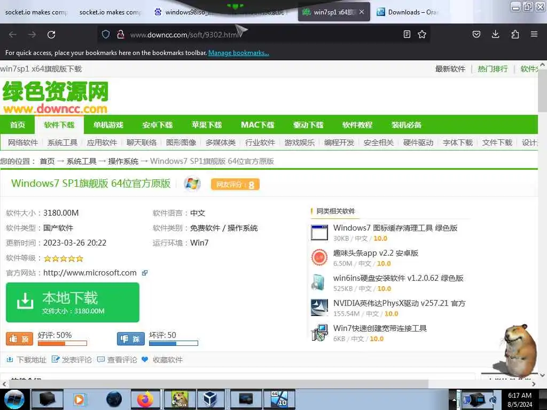This screenshot has width=547, height=410.
Task: Click the Windows logo icon beside the title
Action: pos(192,184)
